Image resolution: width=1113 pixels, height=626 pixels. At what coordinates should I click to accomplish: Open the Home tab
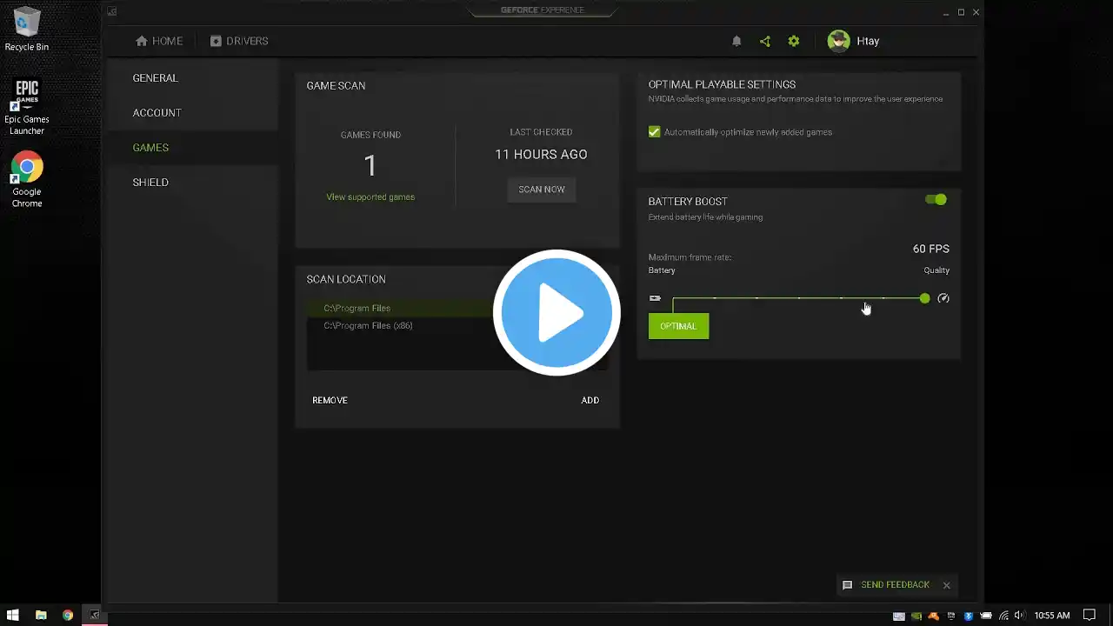[159, 41]
